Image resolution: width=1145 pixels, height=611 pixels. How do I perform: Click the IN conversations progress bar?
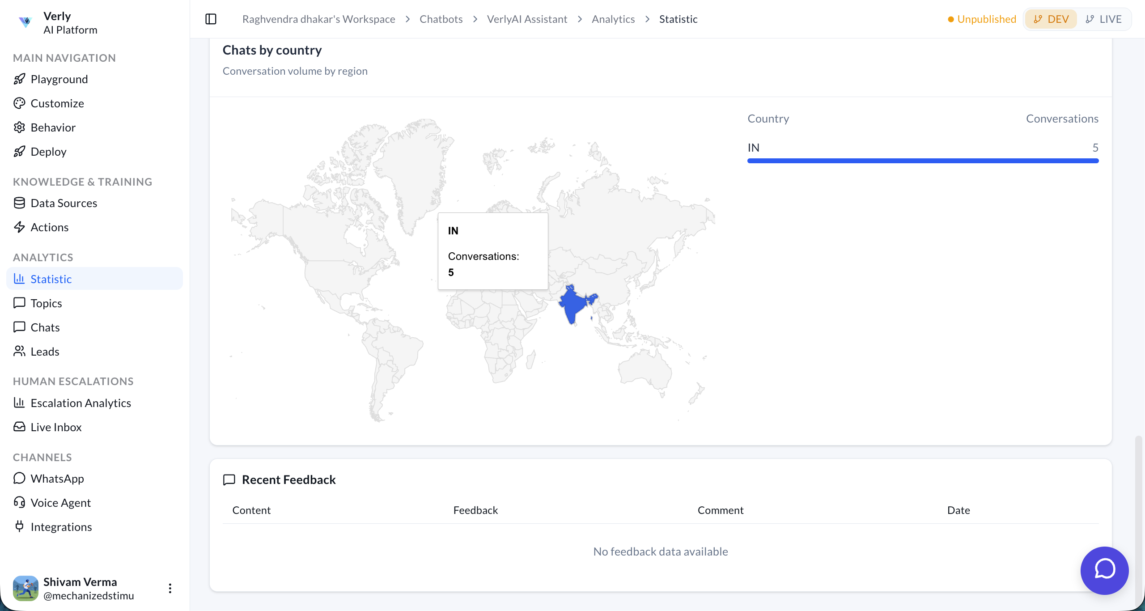tap(922, 160)
